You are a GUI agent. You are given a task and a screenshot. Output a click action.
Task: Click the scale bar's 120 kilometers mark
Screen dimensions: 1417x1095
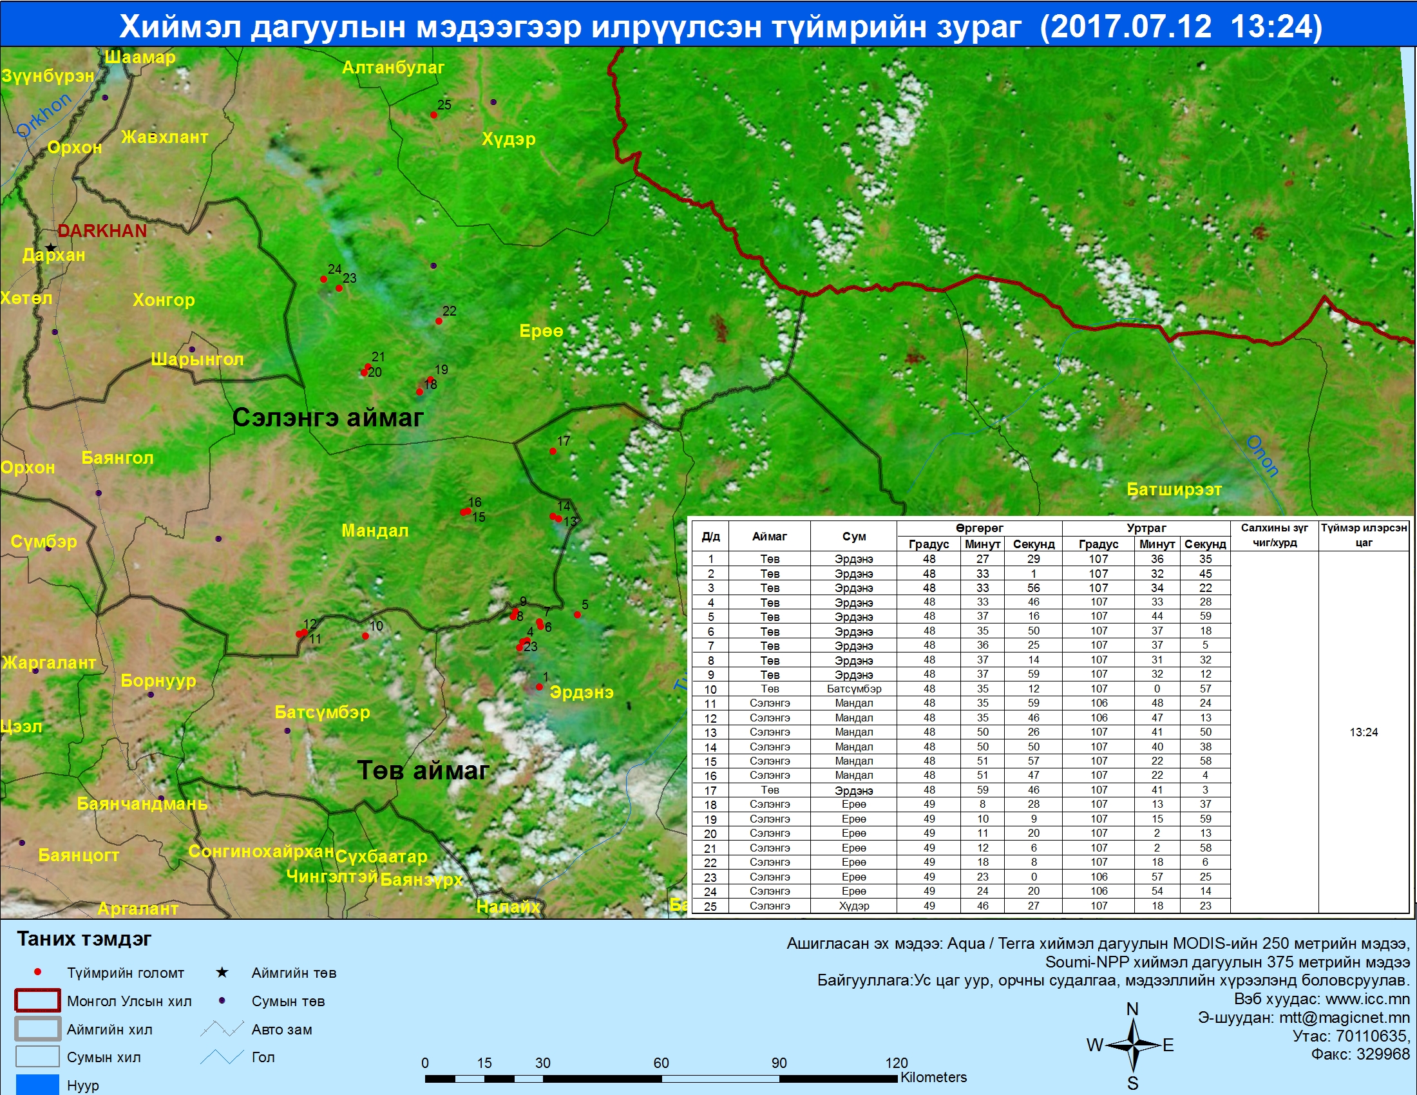[897, 1063]
